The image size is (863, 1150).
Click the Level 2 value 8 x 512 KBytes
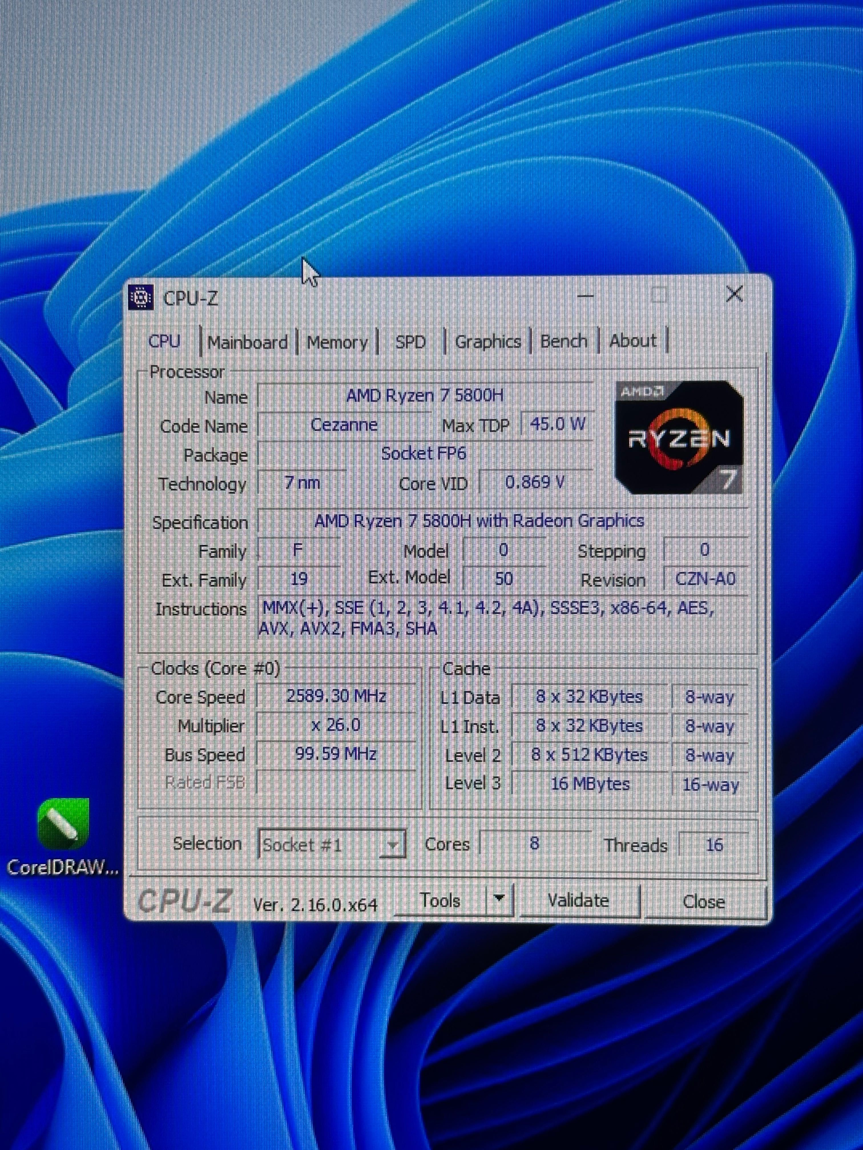point(589,755)
